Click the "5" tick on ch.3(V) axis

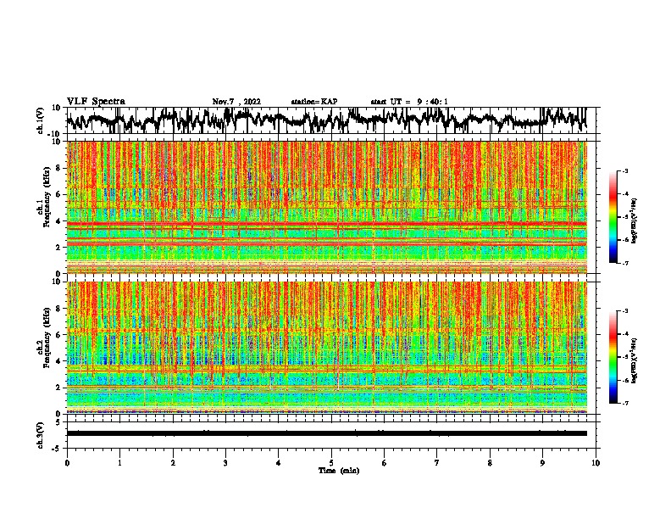[59, 422]
